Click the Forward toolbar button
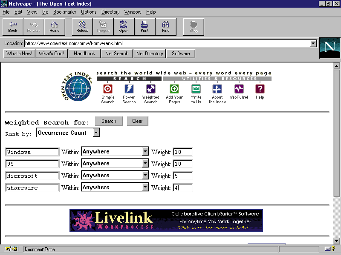 click(x=34, y=27)
